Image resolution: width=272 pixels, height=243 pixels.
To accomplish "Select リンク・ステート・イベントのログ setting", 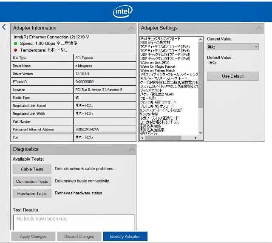I will 161,110.
